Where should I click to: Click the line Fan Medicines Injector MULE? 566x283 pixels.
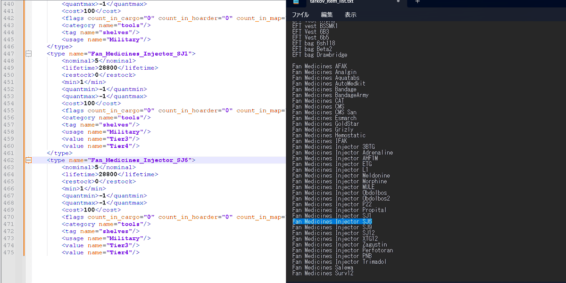coord(333,187)
